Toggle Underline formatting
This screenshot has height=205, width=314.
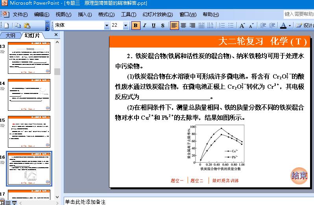(x=153, y=26)
